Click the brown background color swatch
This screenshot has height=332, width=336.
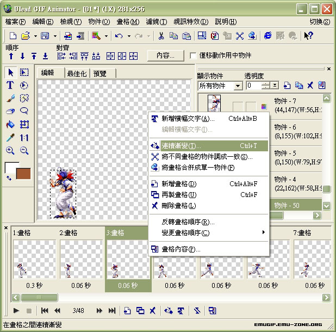point(23,174)
